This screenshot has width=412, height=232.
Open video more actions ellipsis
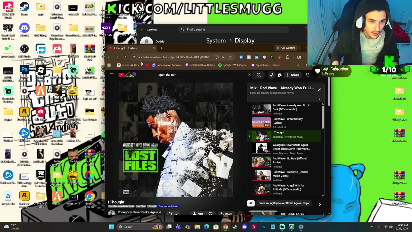tap(240, 214)
